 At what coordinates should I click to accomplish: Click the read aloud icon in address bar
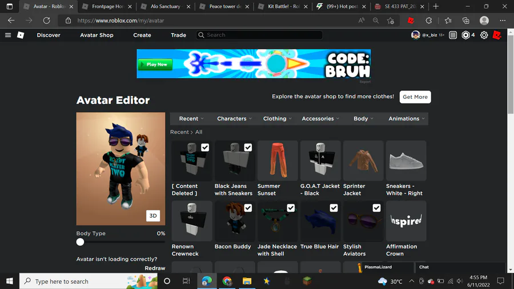(x=362, y=21)
